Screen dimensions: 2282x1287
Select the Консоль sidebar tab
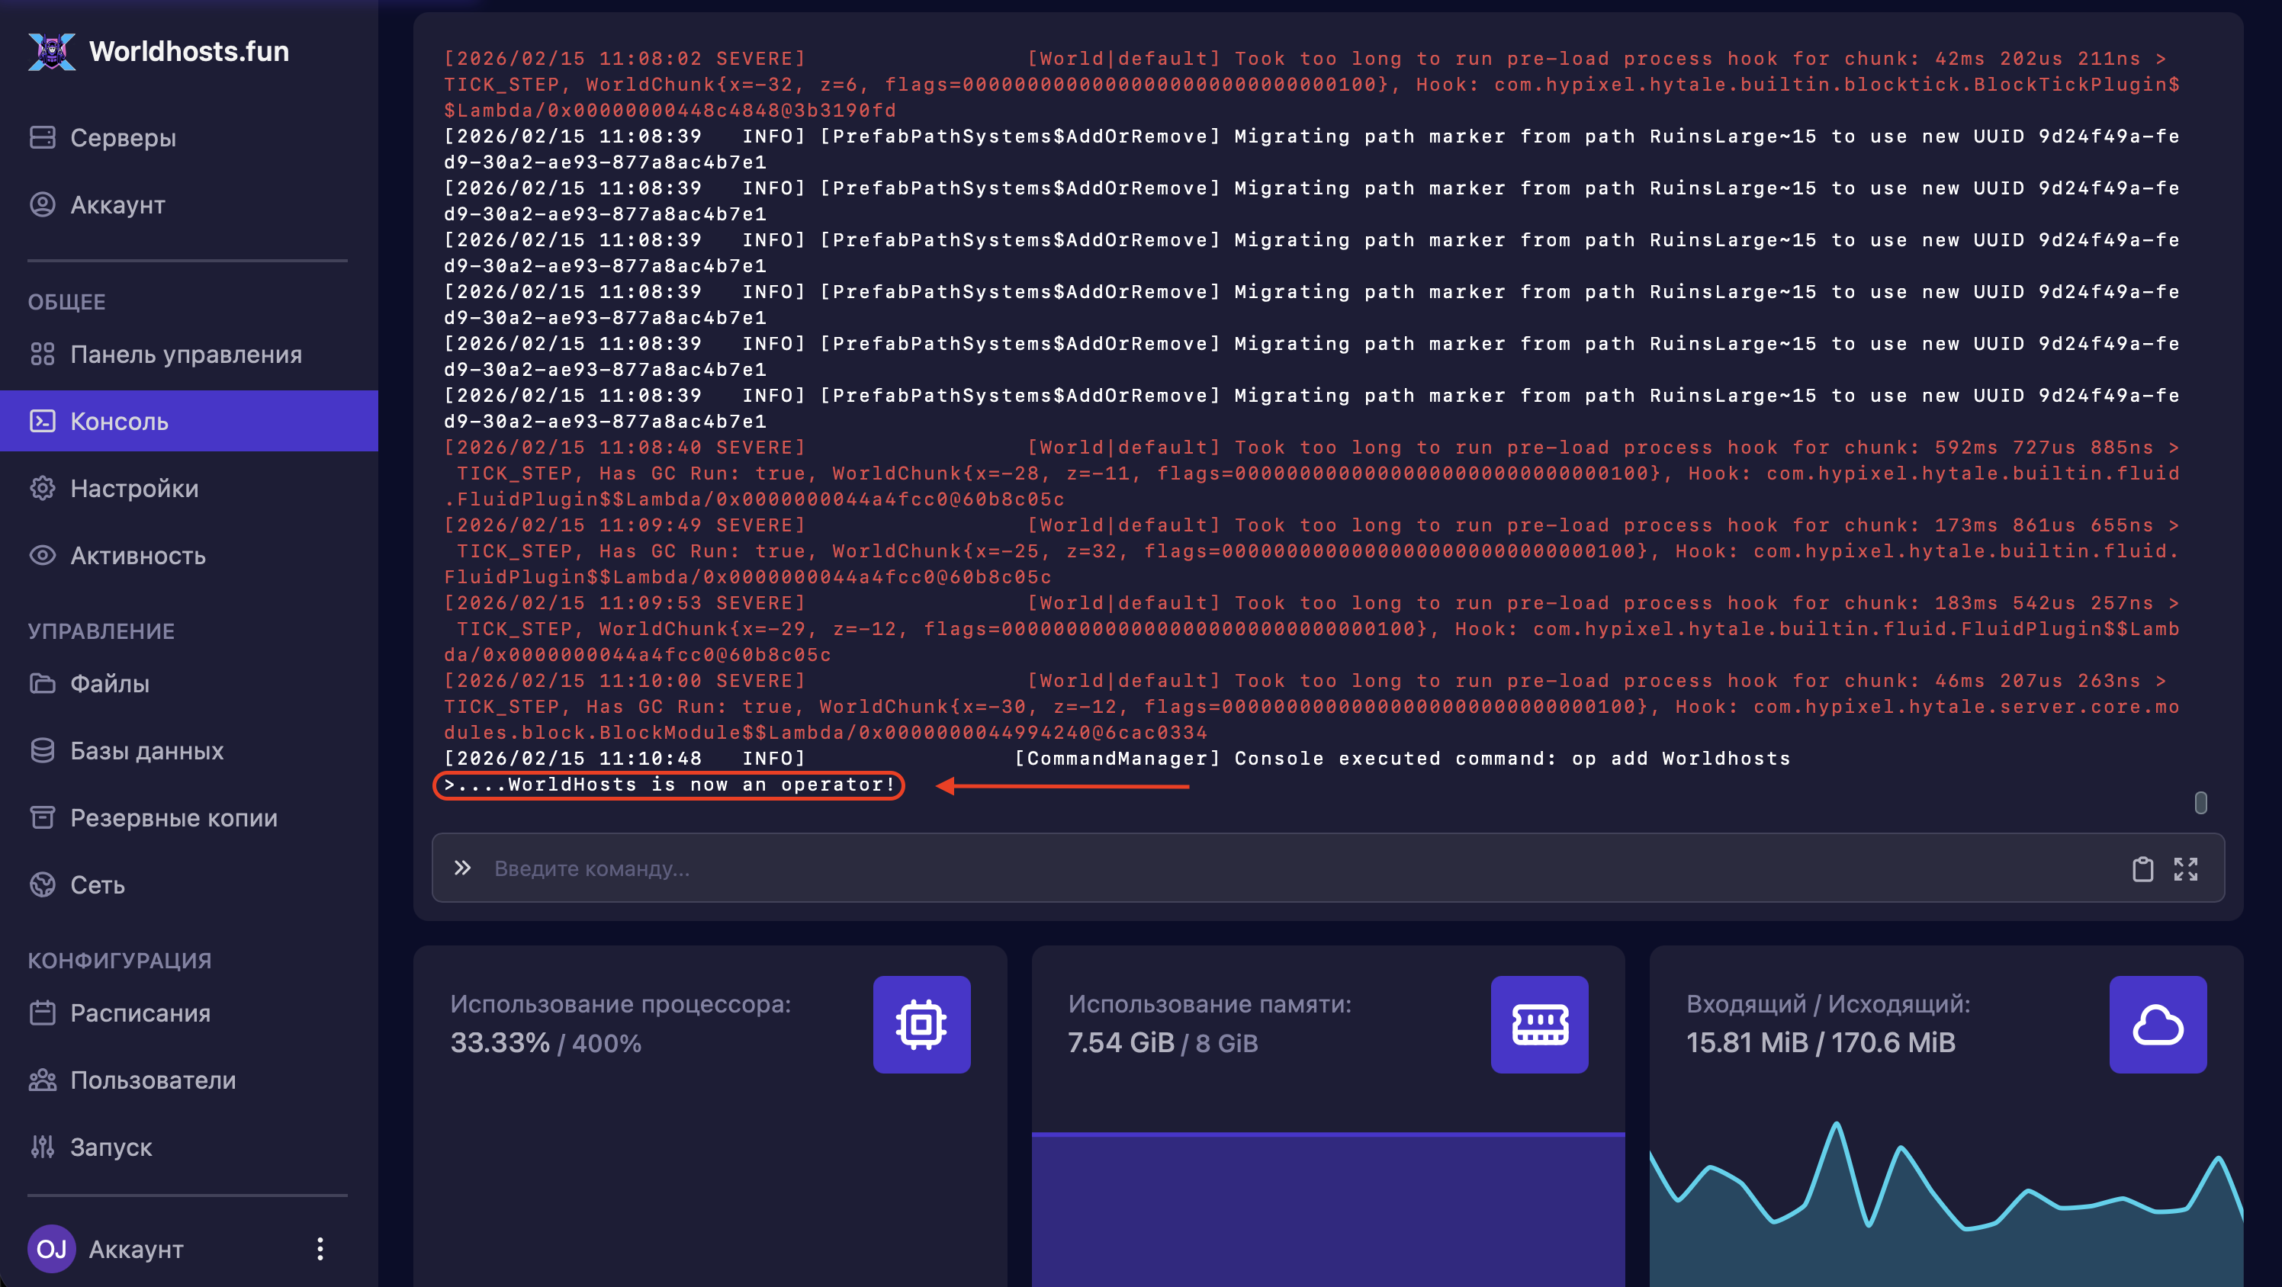pos(119,422)
